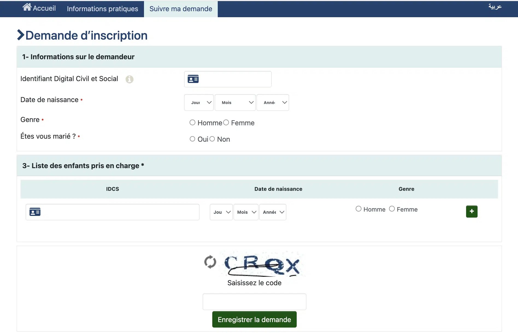Click the ID card icon in children IDCS field
Image resolution: width=518 pixels, height=333 pixels.
[x=35, y=212]
